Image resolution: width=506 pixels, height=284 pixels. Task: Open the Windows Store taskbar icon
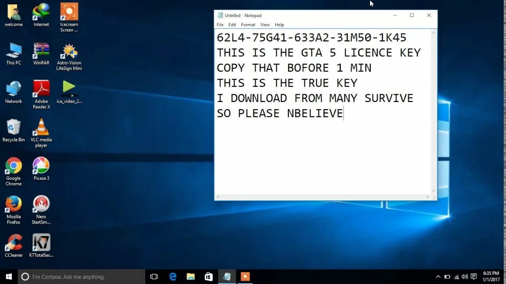[209, 277]
